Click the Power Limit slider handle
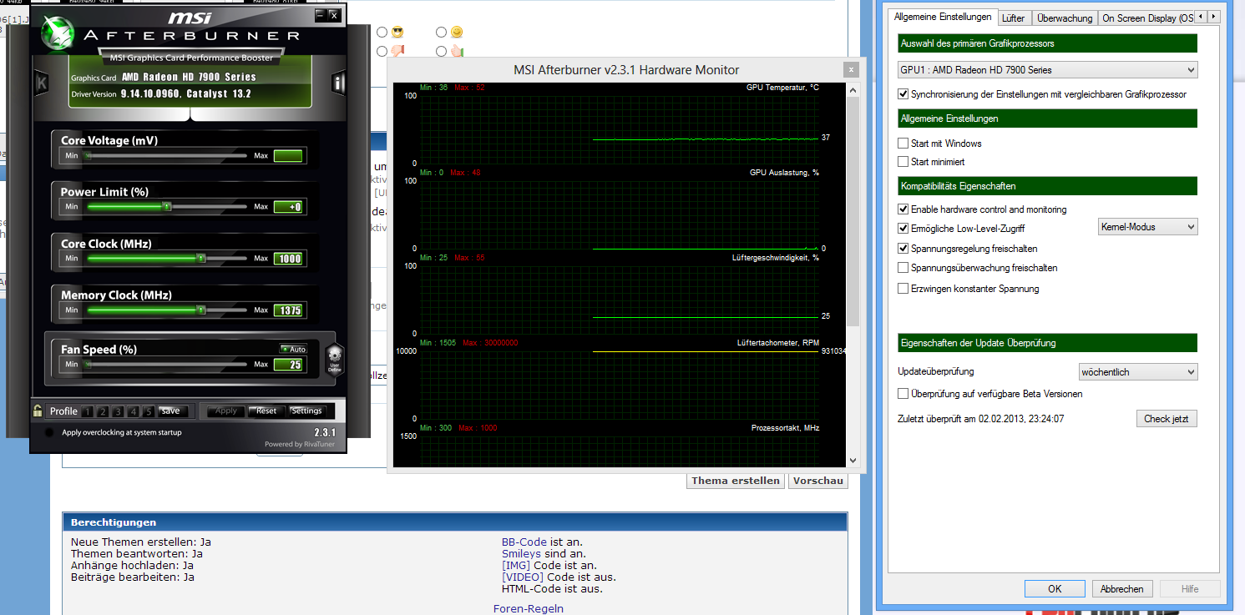Screen dimensions: 1245x615 167,206
